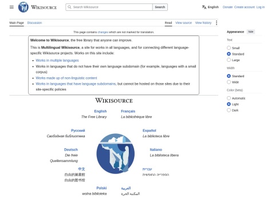Select the Read tab

(168, 23)
